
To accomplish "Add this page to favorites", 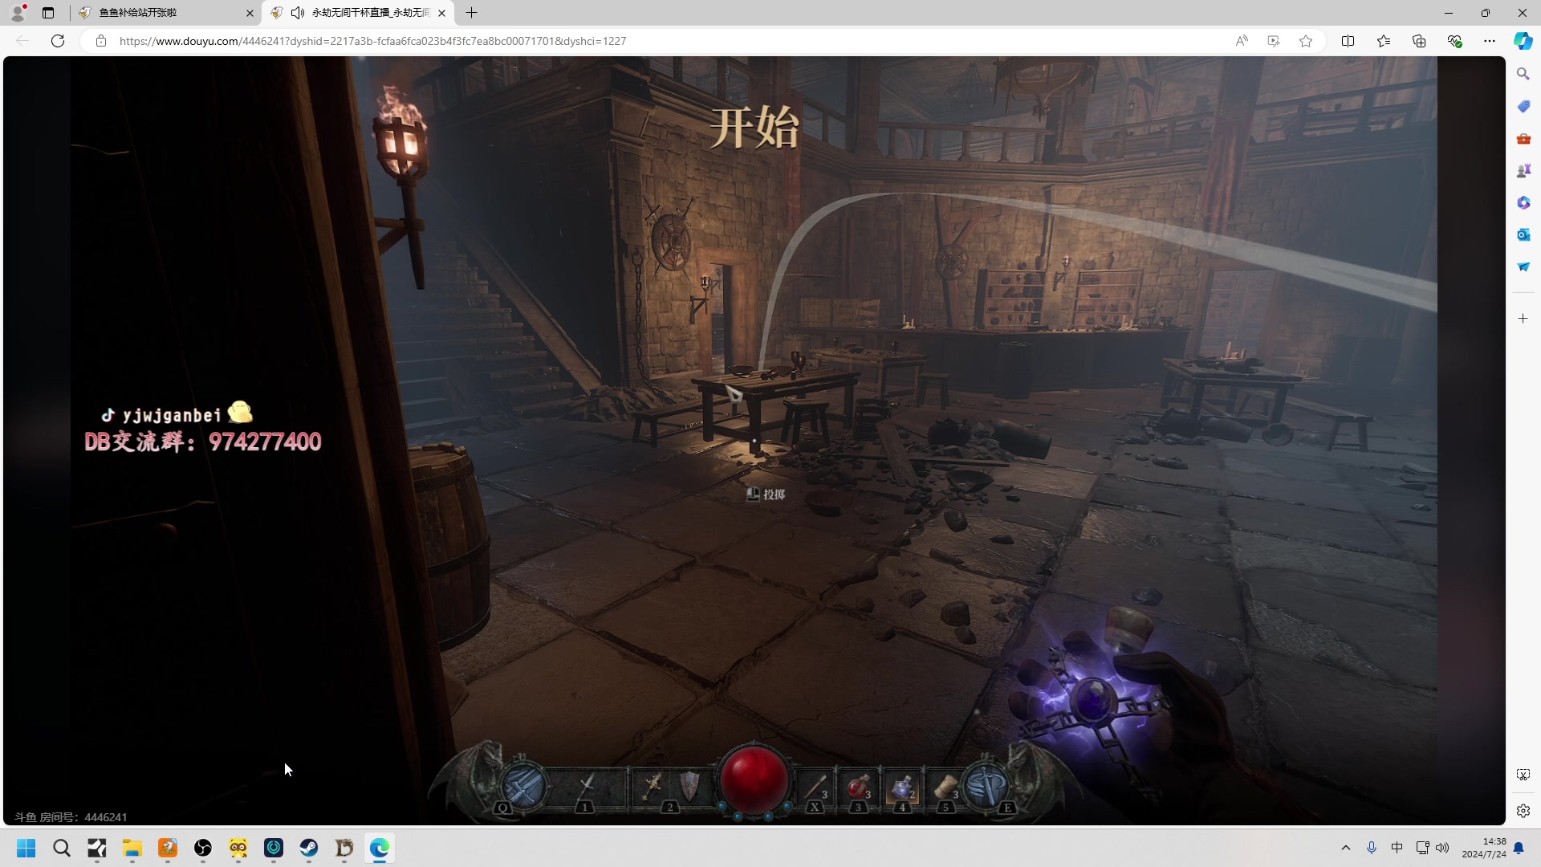I will [1306, 41].
